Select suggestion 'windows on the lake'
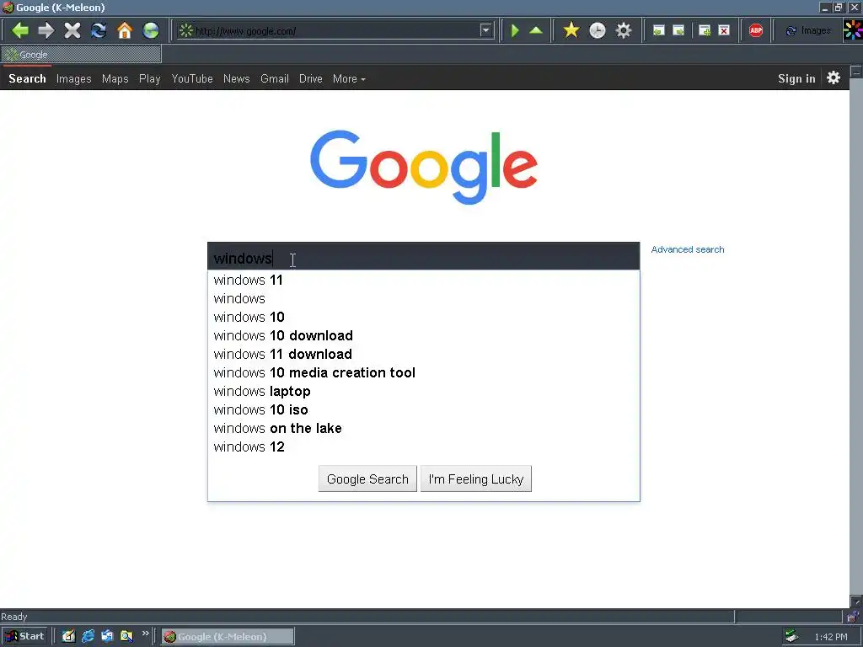 tap(424, 428)
